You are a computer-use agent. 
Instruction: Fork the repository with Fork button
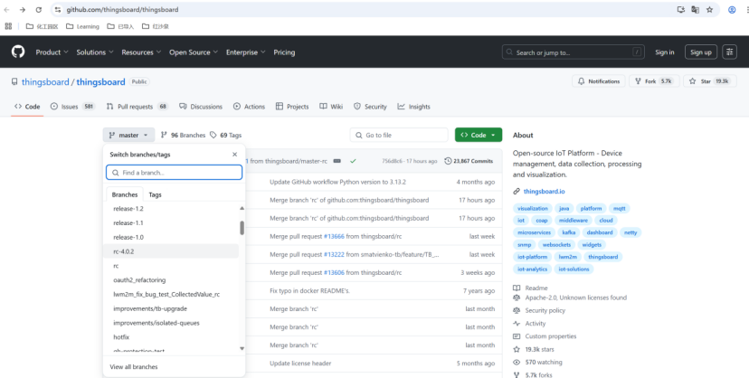click(653, 81)
